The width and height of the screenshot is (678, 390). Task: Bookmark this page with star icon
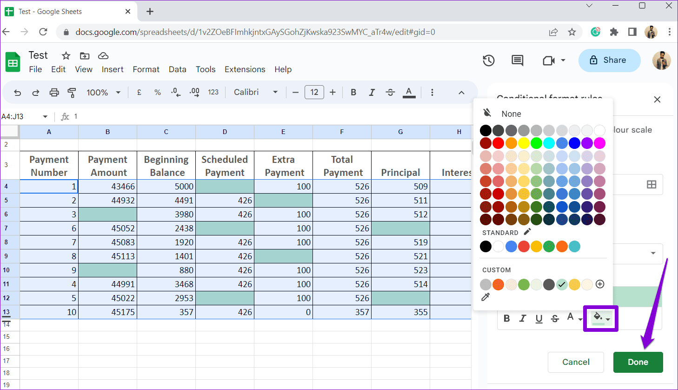[572, 32]
